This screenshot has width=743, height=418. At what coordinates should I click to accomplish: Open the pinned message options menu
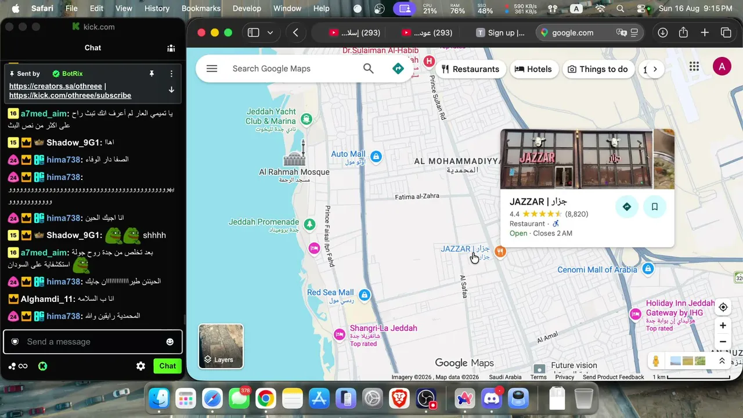(171, 74)
